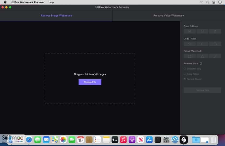The image size is (225, 146).
Task: Open the Trash from the dock
Action: (213, 140)
